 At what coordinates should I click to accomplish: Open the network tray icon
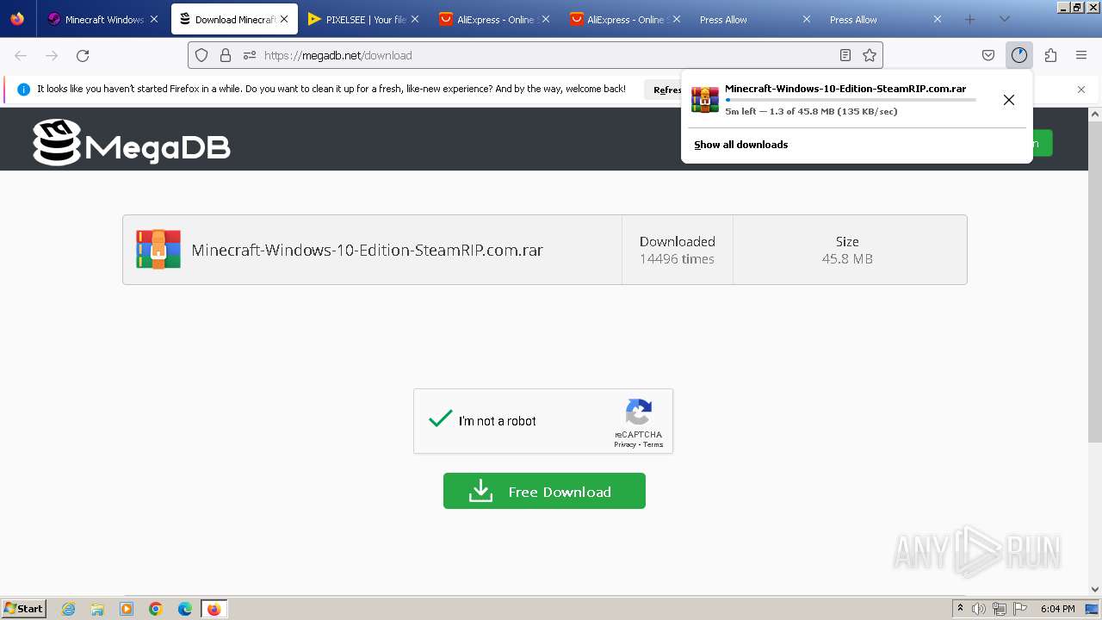(1000, 609)
